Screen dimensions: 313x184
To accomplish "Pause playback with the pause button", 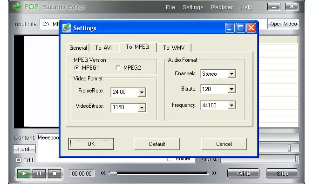I will 39,173.
